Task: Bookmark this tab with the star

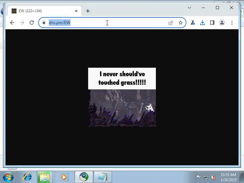Action: [x=180, y=23]
